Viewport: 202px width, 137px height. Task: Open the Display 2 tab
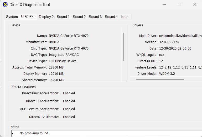[46, 17]
